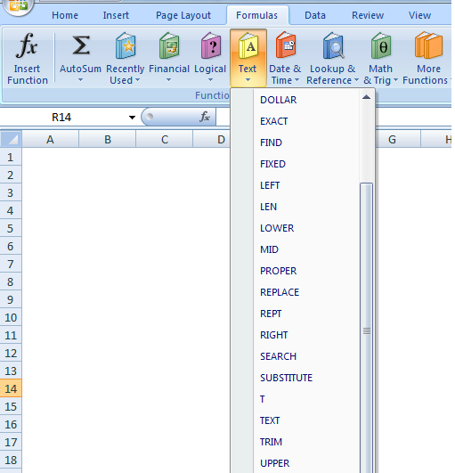Open the More Functions orange books icon
Image resolution: width=455 pixels, height=473 pixels.
click(428, 45)
